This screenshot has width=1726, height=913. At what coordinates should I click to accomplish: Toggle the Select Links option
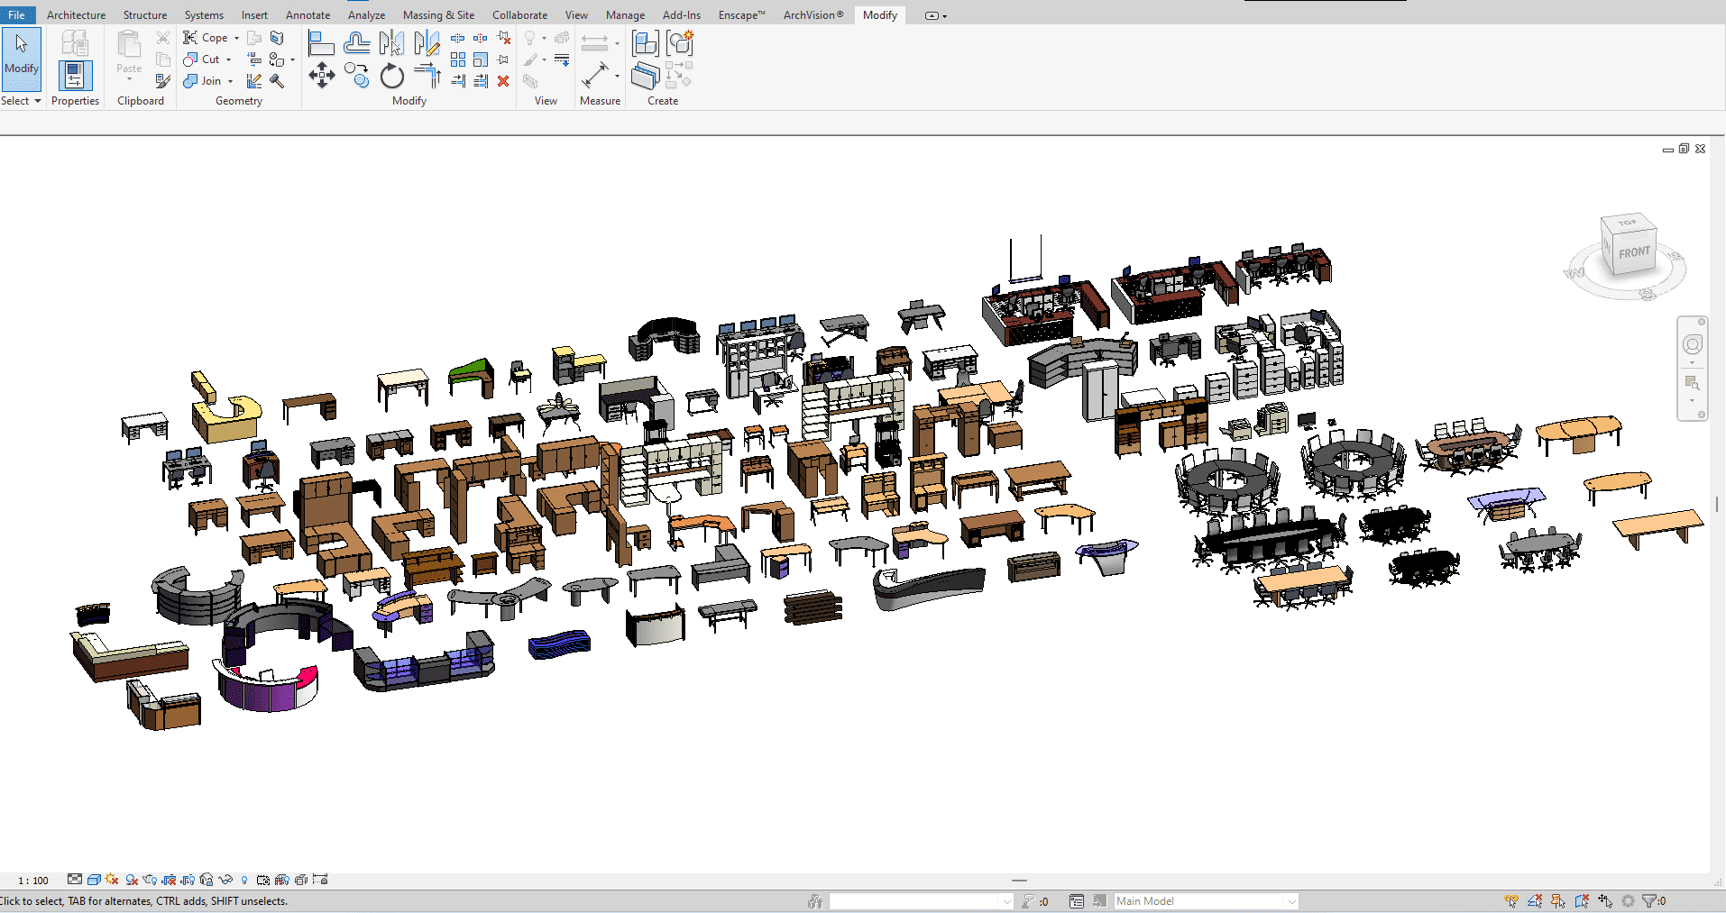point(1511,900)
